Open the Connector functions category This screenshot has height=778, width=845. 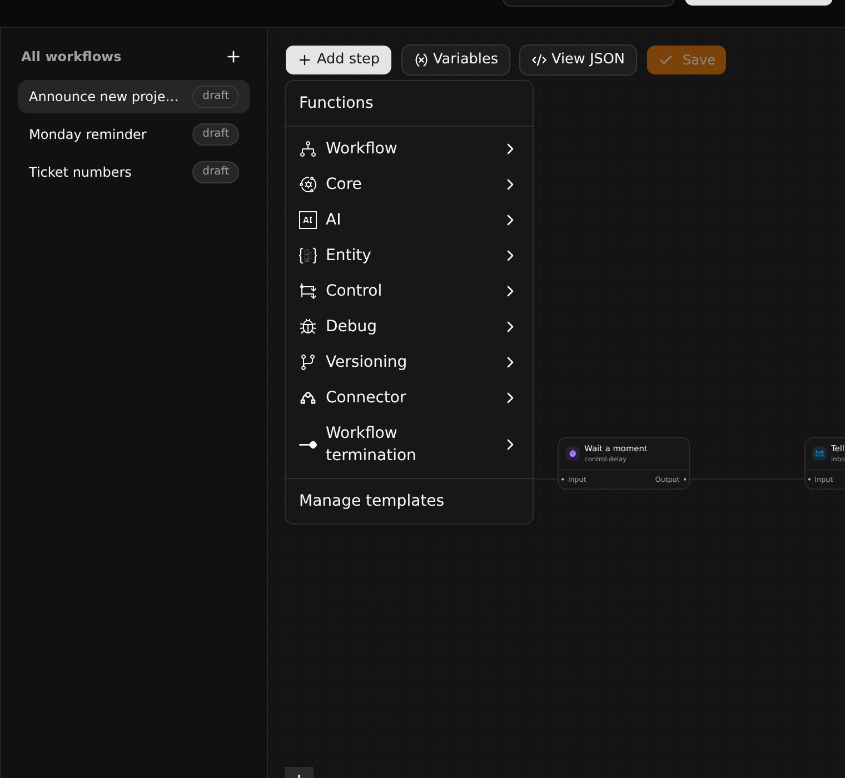pyautogui.click(x=409, y=397)
